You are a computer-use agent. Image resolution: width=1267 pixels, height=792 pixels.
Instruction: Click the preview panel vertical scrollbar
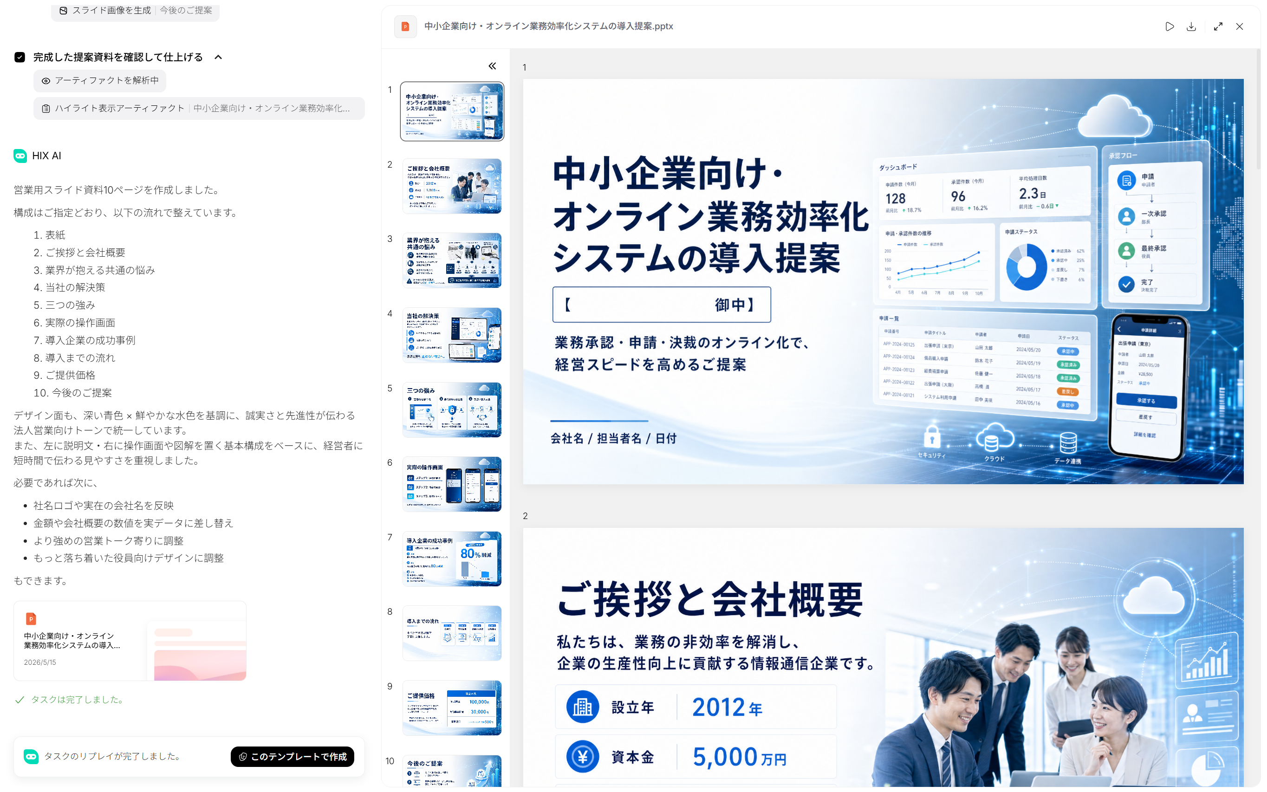coord(1258,110)
